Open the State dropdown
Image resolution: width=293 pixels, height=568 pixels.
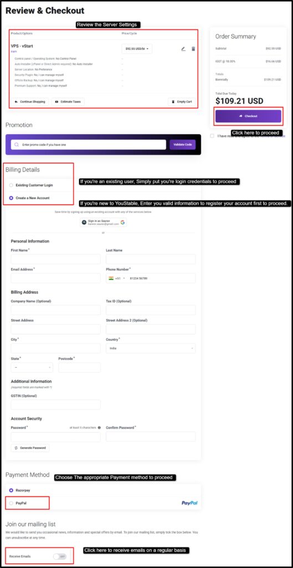[32, 368]
